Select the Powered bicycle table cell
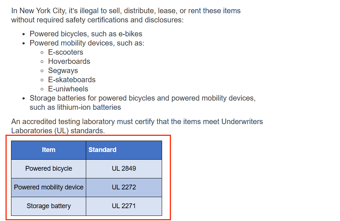Screen dimensions: 340x221 pyautogui.click(x=49, y=169)
